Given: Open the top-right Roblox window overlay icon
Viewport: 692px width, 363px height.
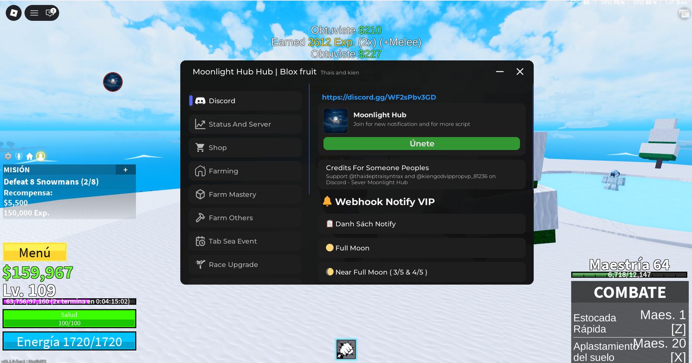Looking at the screenshot, I should coord(684,14).
